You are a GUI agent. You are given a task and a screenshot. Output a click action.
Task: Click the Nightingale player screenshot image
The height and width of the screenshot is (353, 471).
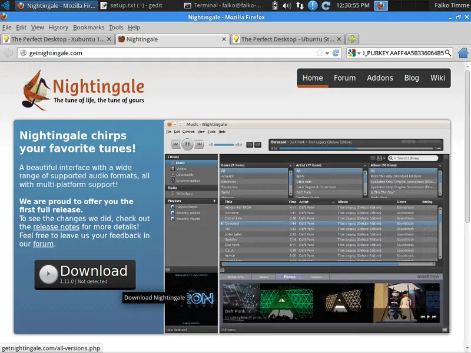coord(307,227)
